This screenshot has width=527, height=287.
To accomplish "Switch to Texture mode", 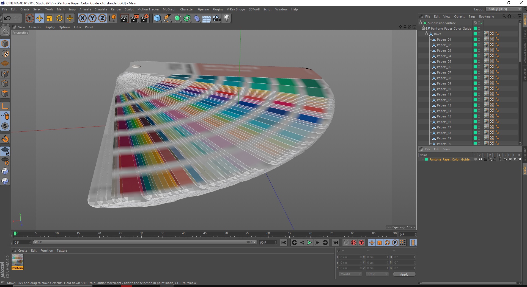I will [x=5, y=54].
